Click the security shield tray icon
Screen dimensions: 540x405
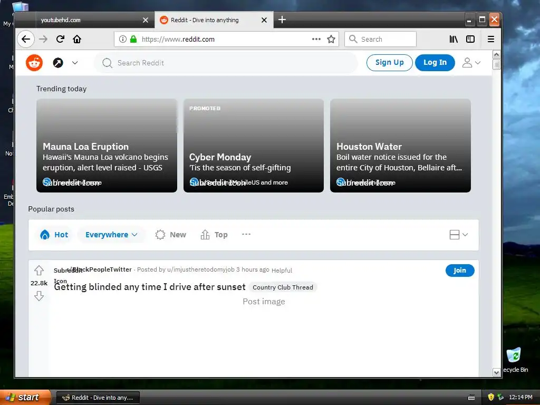(491, 397)
